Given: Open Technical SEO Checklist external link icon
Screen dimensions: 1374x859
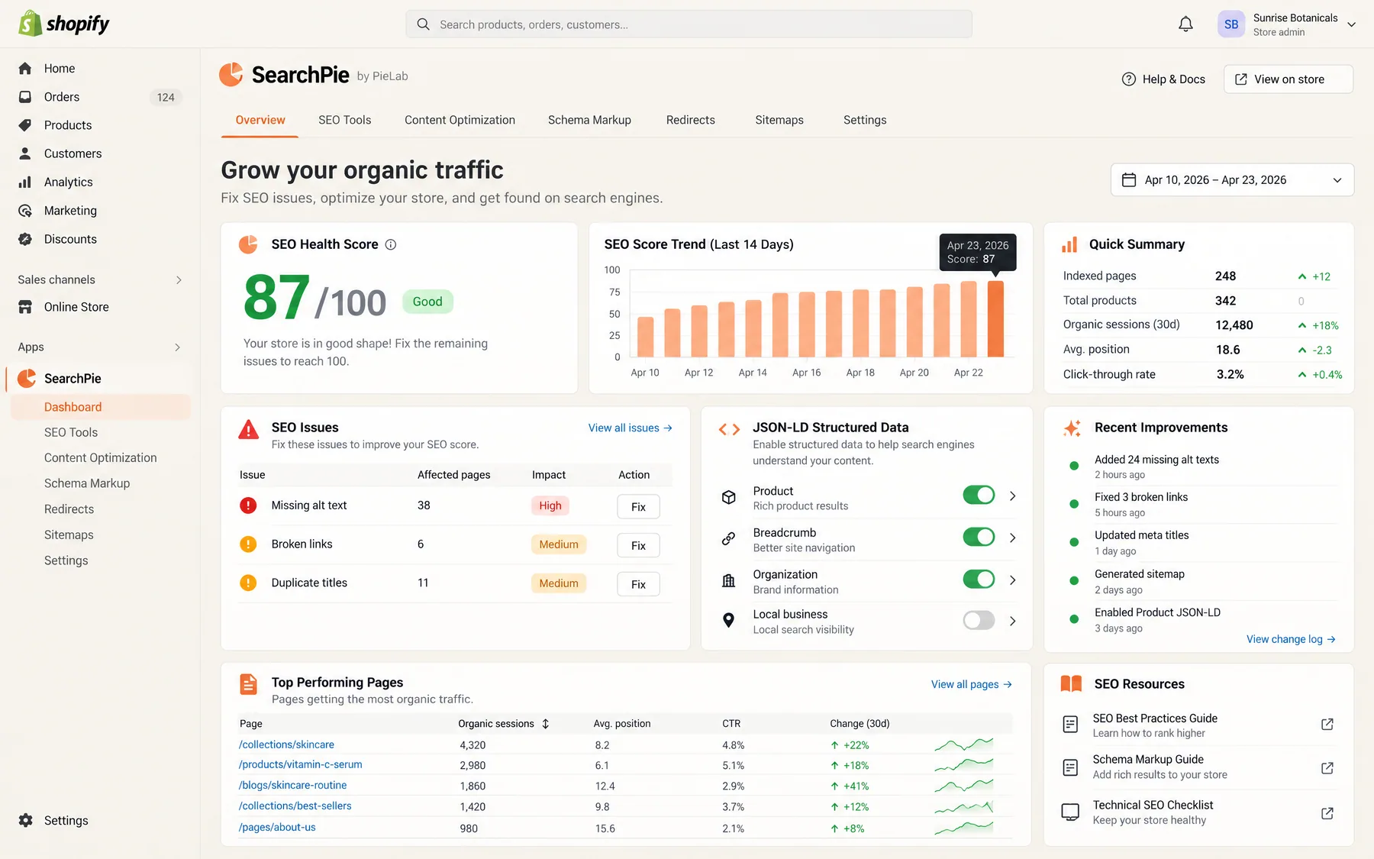Looking at the screenshot, I should (x=1327, y=813).
